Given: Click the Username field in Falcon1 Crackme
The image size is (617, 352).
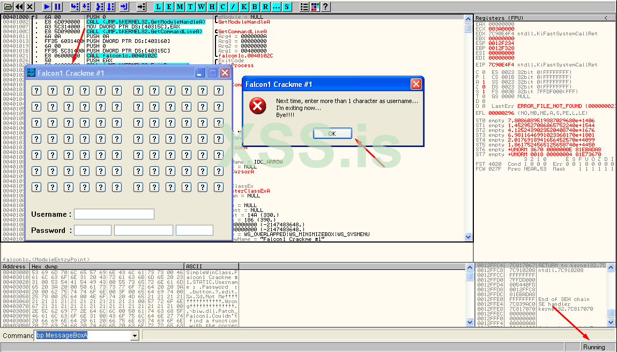Looking at the screenshot, I should point(114,214).
